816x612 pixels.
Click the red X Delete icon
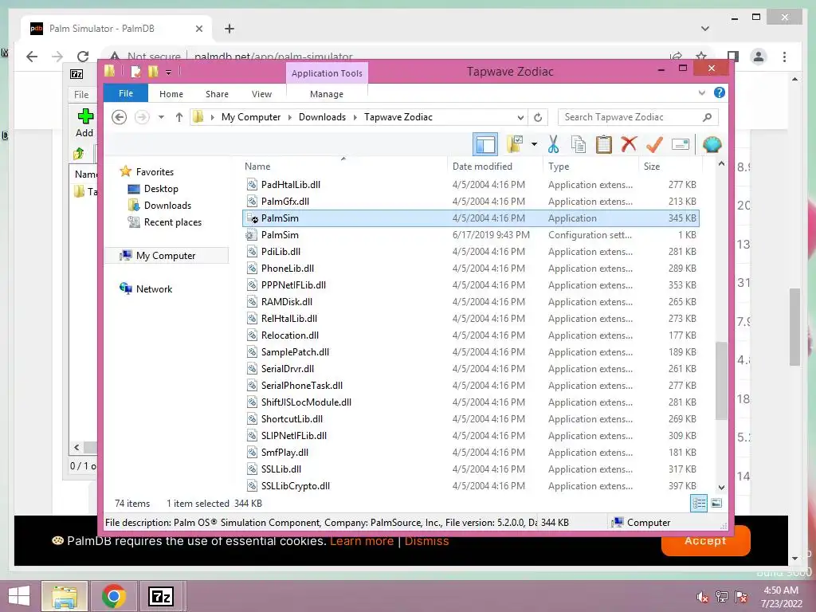(629, 143)
